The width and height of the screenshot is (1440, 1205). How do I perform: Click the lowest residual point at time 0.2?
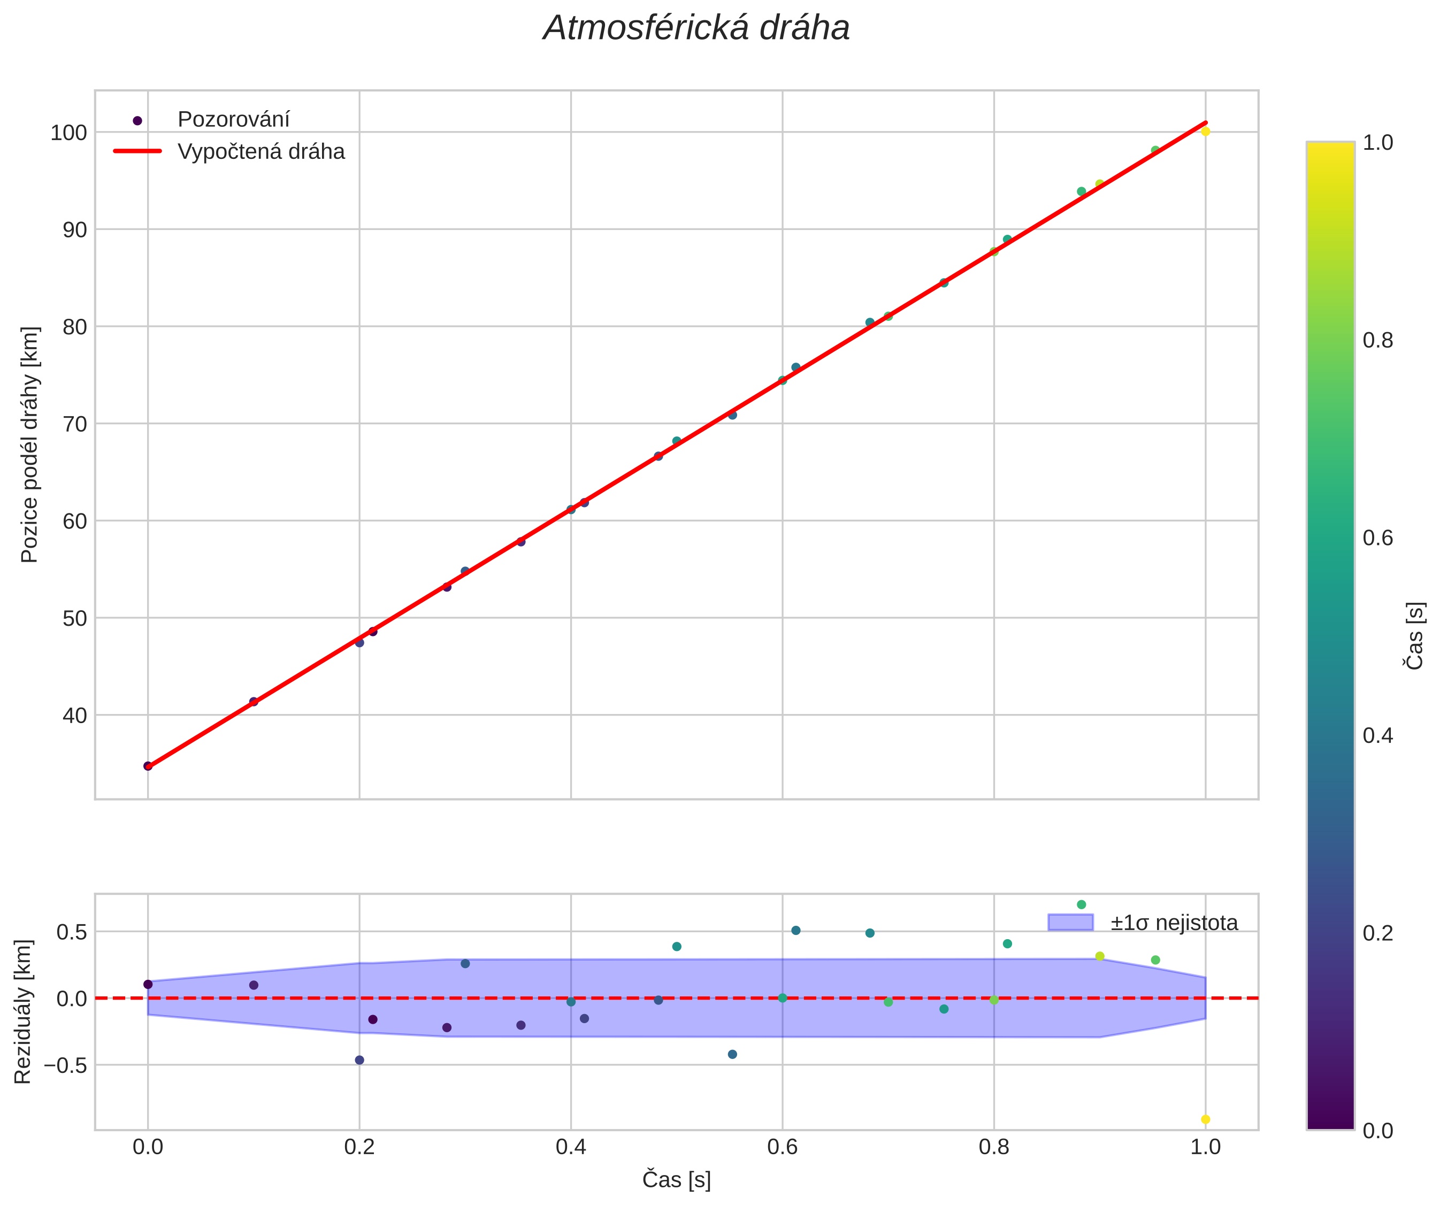coord(359,1060)
